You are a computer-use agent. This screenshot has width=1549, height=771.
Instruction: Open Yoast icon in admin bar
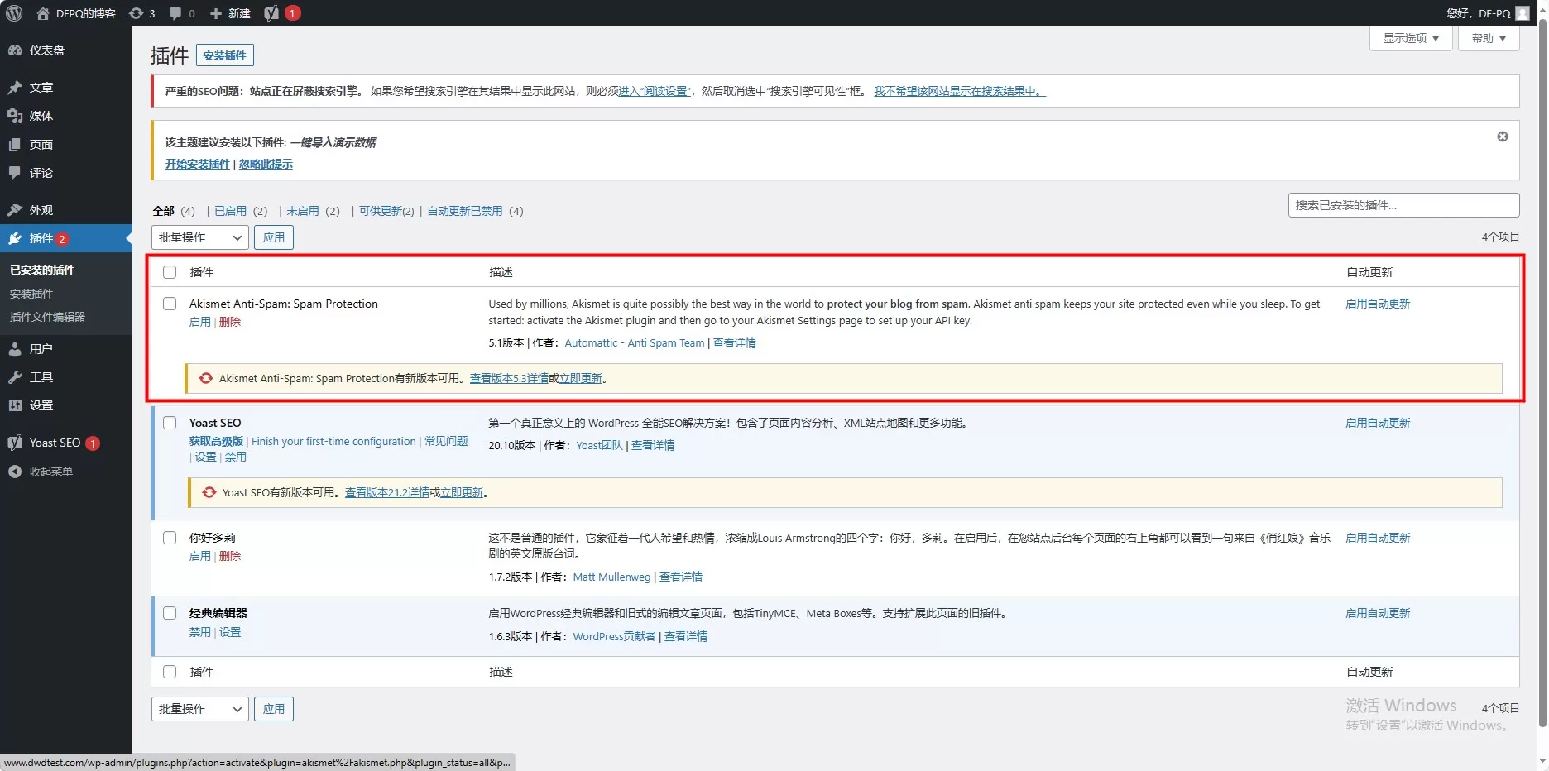pos(271,13)
